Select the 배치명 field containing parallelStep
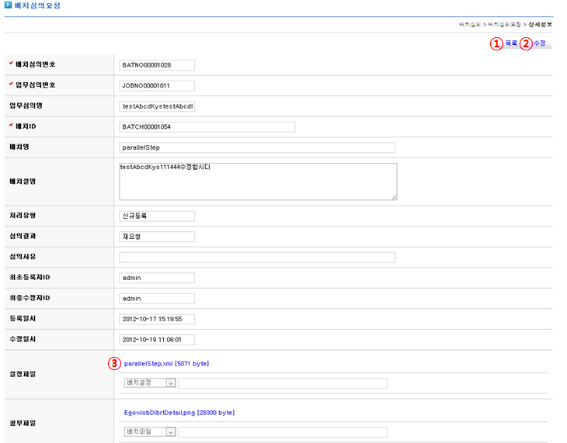This screenshot has height=443, width=567. pyautogui.click(x=257, y=147)
